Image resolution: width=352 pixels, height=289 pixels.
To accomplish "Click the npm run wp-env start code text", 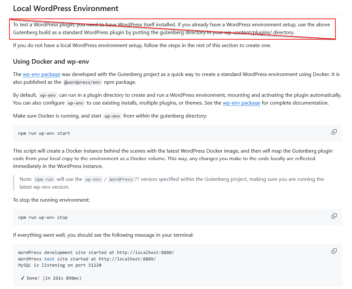I will 44,133.
